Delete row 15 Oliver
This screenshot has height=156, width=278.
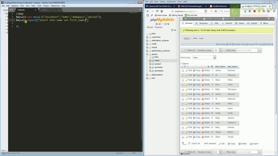(x=205, y=137)
